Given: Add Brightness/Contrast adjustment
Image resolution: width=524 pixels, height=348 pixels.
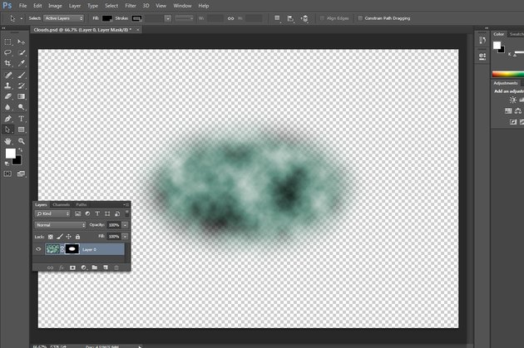Looking at the screenshot, I should click(x=512, y=100).
